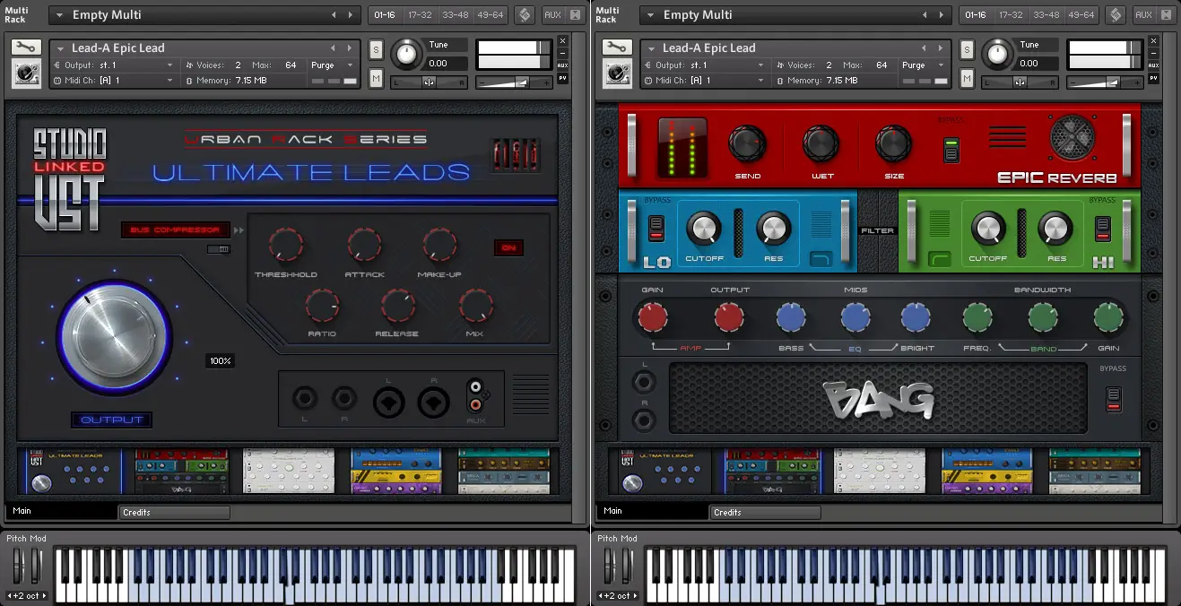Image resolution: width=1181 pixels, height=606 pixels.
Task: Switch to 33-48 page in left window
Action: point(455,15)
